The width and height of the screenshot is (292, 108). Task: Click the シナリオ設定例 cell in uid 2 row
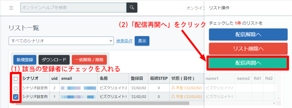35,88
